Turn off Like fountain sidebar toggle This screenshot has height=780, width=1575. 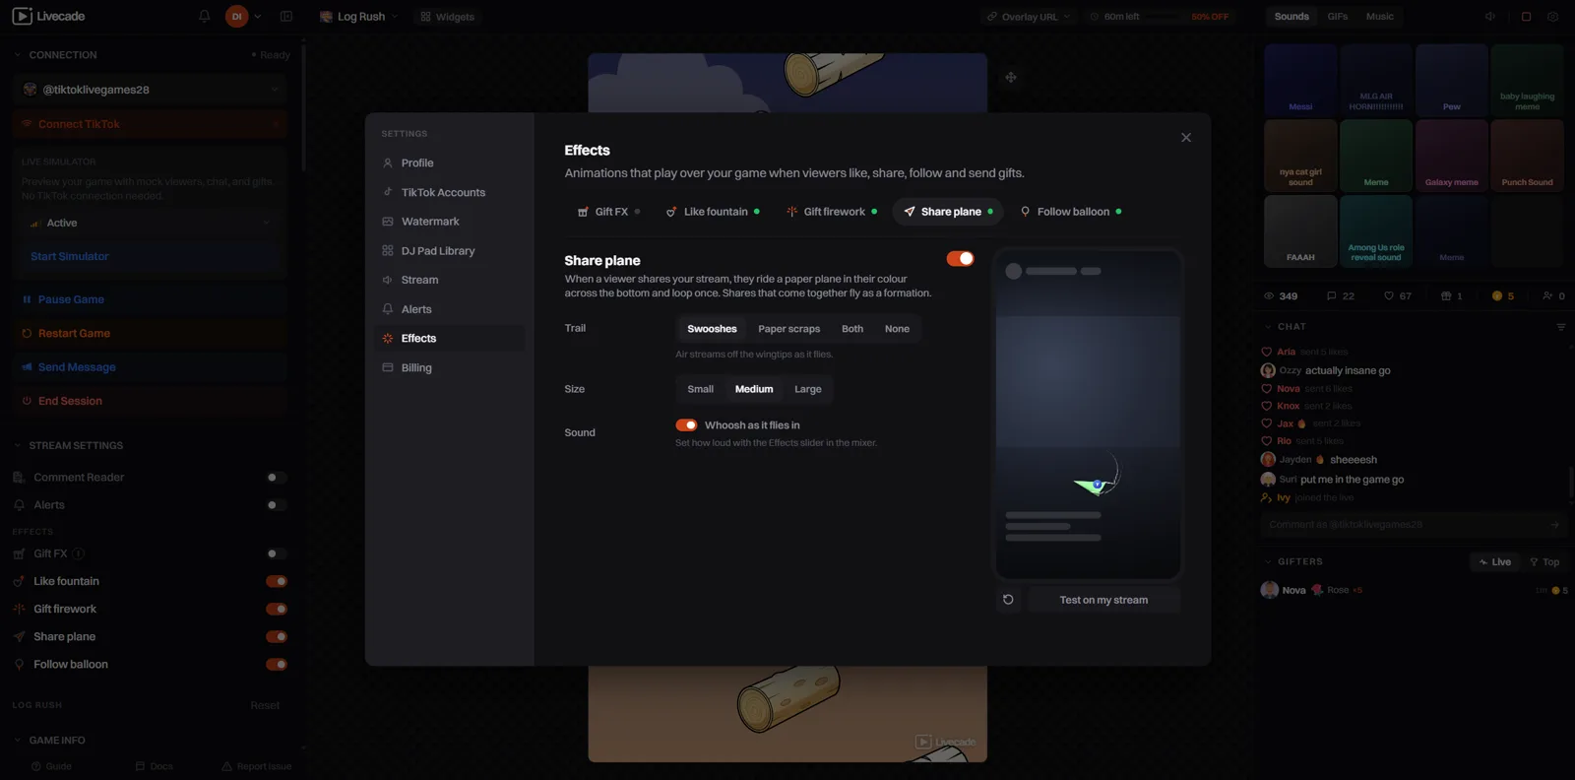[x=277, y=581]
